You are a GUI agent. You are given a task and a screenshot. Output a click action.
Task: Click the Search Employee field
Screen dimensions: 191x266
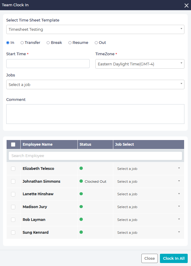95,156
